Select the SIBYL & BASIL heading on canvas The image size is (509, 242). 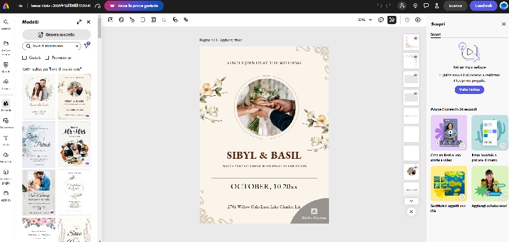264,155
